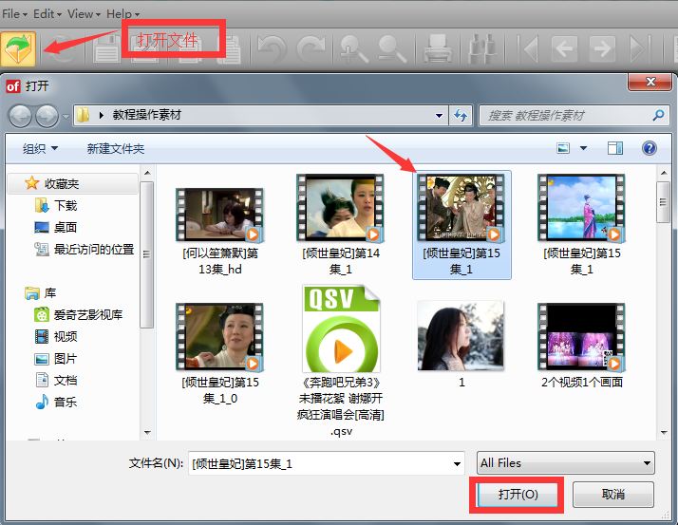Open the view options dropdown arrow
Image resolution: width=678 pixels, height=525 pixels.
tap(583, 148)
